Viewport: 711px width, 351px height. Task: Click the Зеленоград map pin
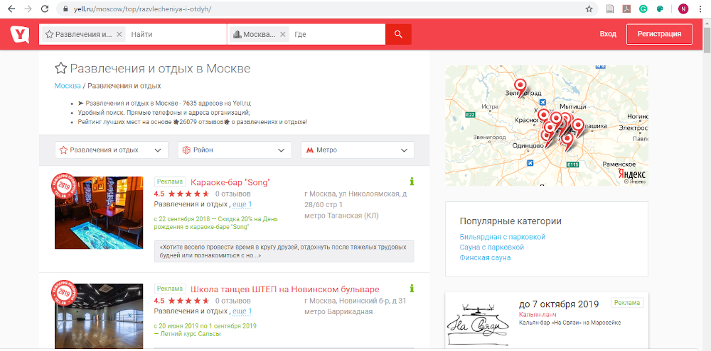click(x=521, y=86)
